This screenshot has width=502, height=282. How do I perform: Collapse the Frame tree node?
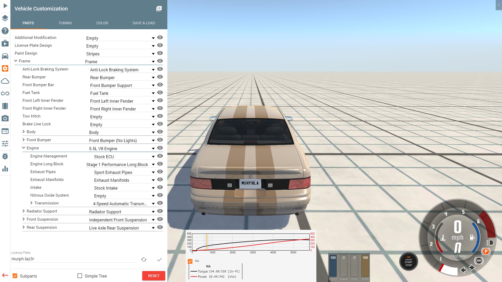coord(16,61)
